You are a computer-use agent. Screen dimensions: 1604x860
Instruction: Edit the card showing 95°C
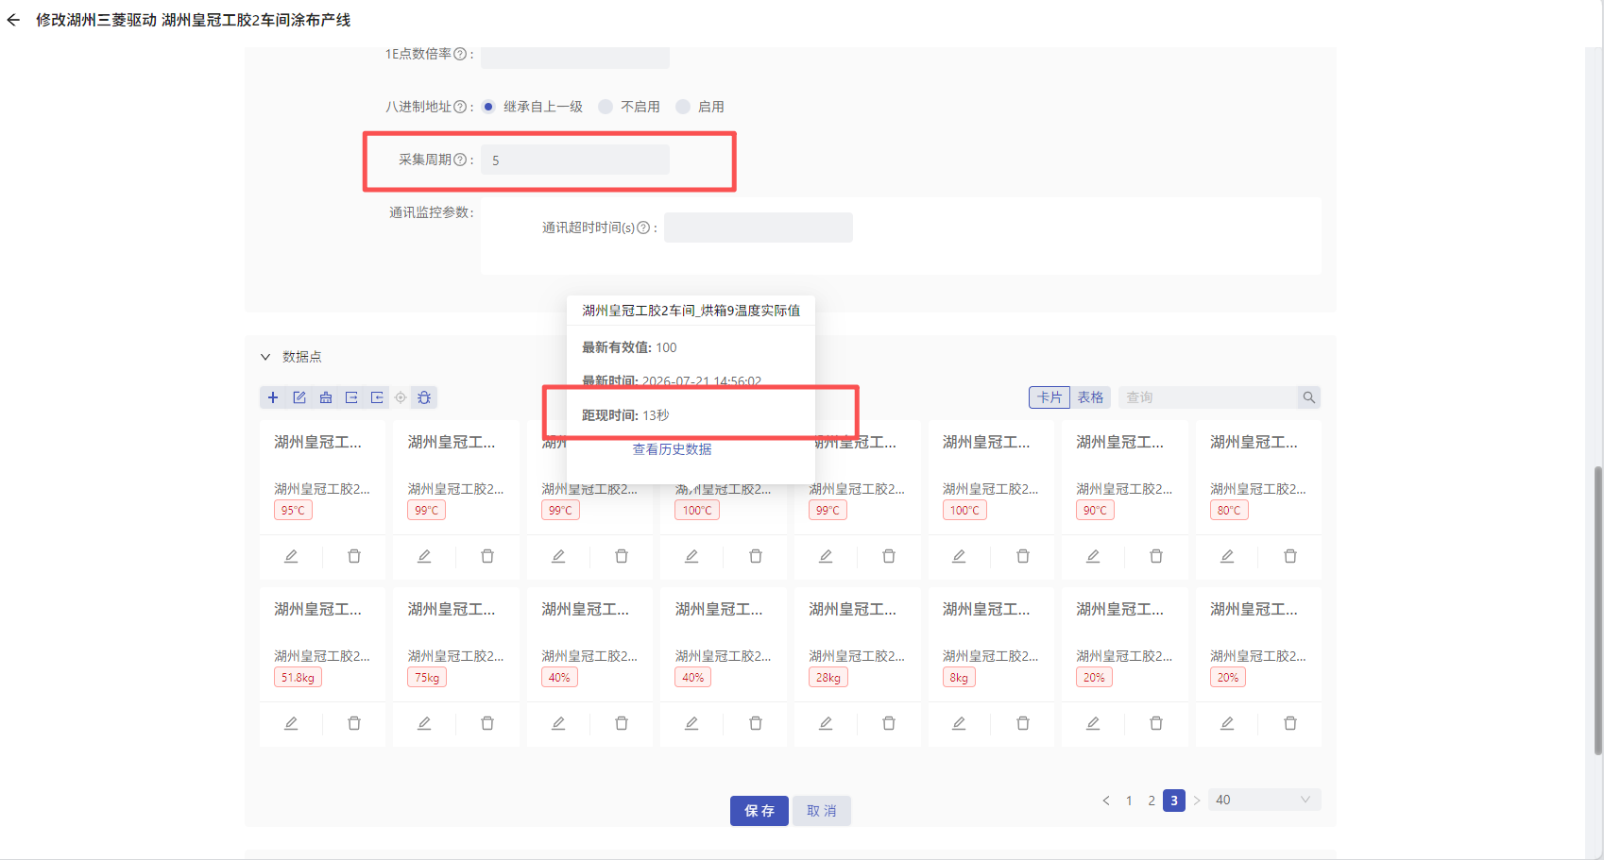(291, 556)
